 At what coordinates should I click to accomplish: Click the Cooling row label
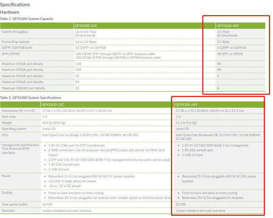(x=7, y=193)
